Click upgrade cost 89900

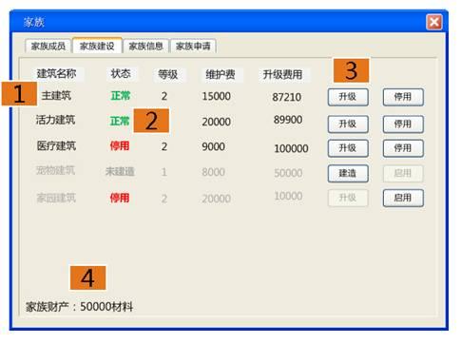288,120
